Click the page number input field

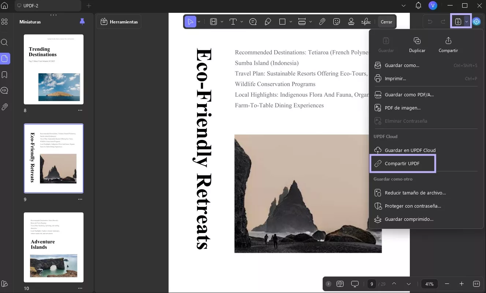click(x=372, y=284)
